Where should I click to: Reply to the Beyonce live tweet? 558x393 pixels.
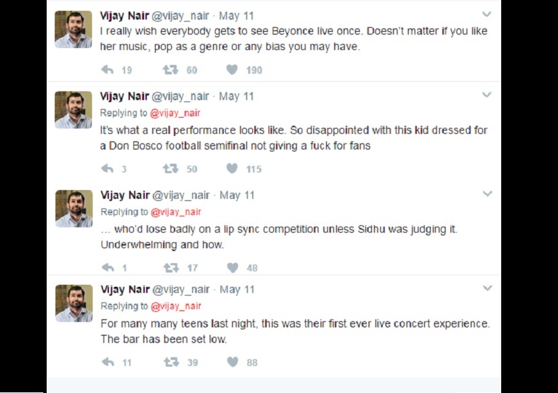tap(108, 70)
